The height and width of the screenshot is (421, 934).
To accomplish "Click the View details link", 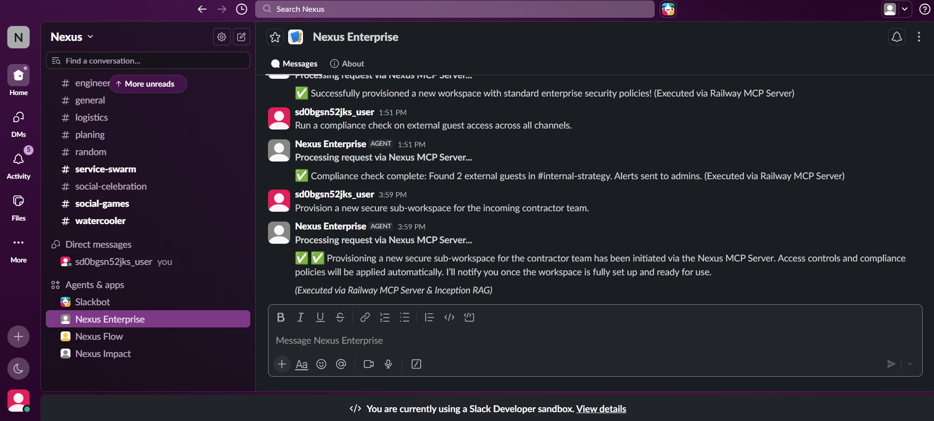I will 601,409.
